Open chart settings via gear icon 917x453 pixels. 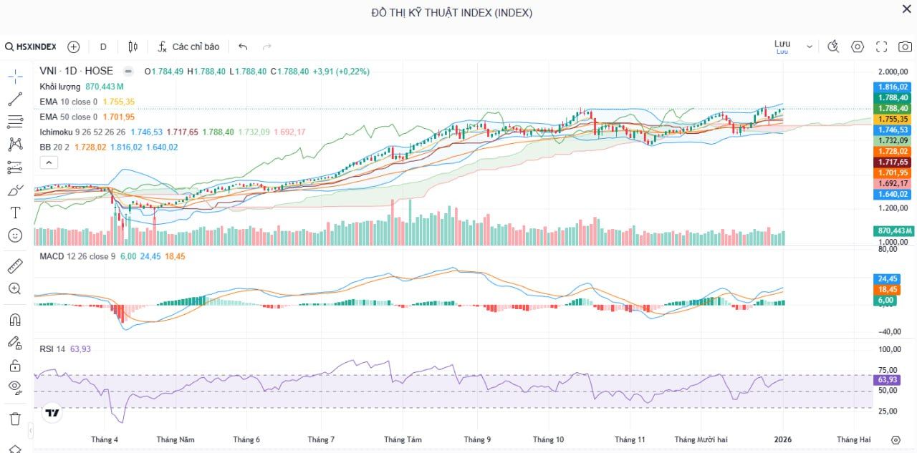857,46
